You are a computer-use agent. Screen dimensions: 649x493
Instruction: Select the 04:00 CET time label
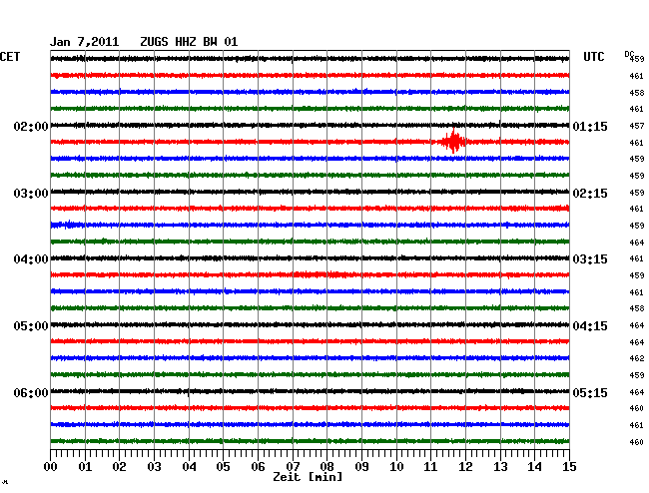point(31,259)
